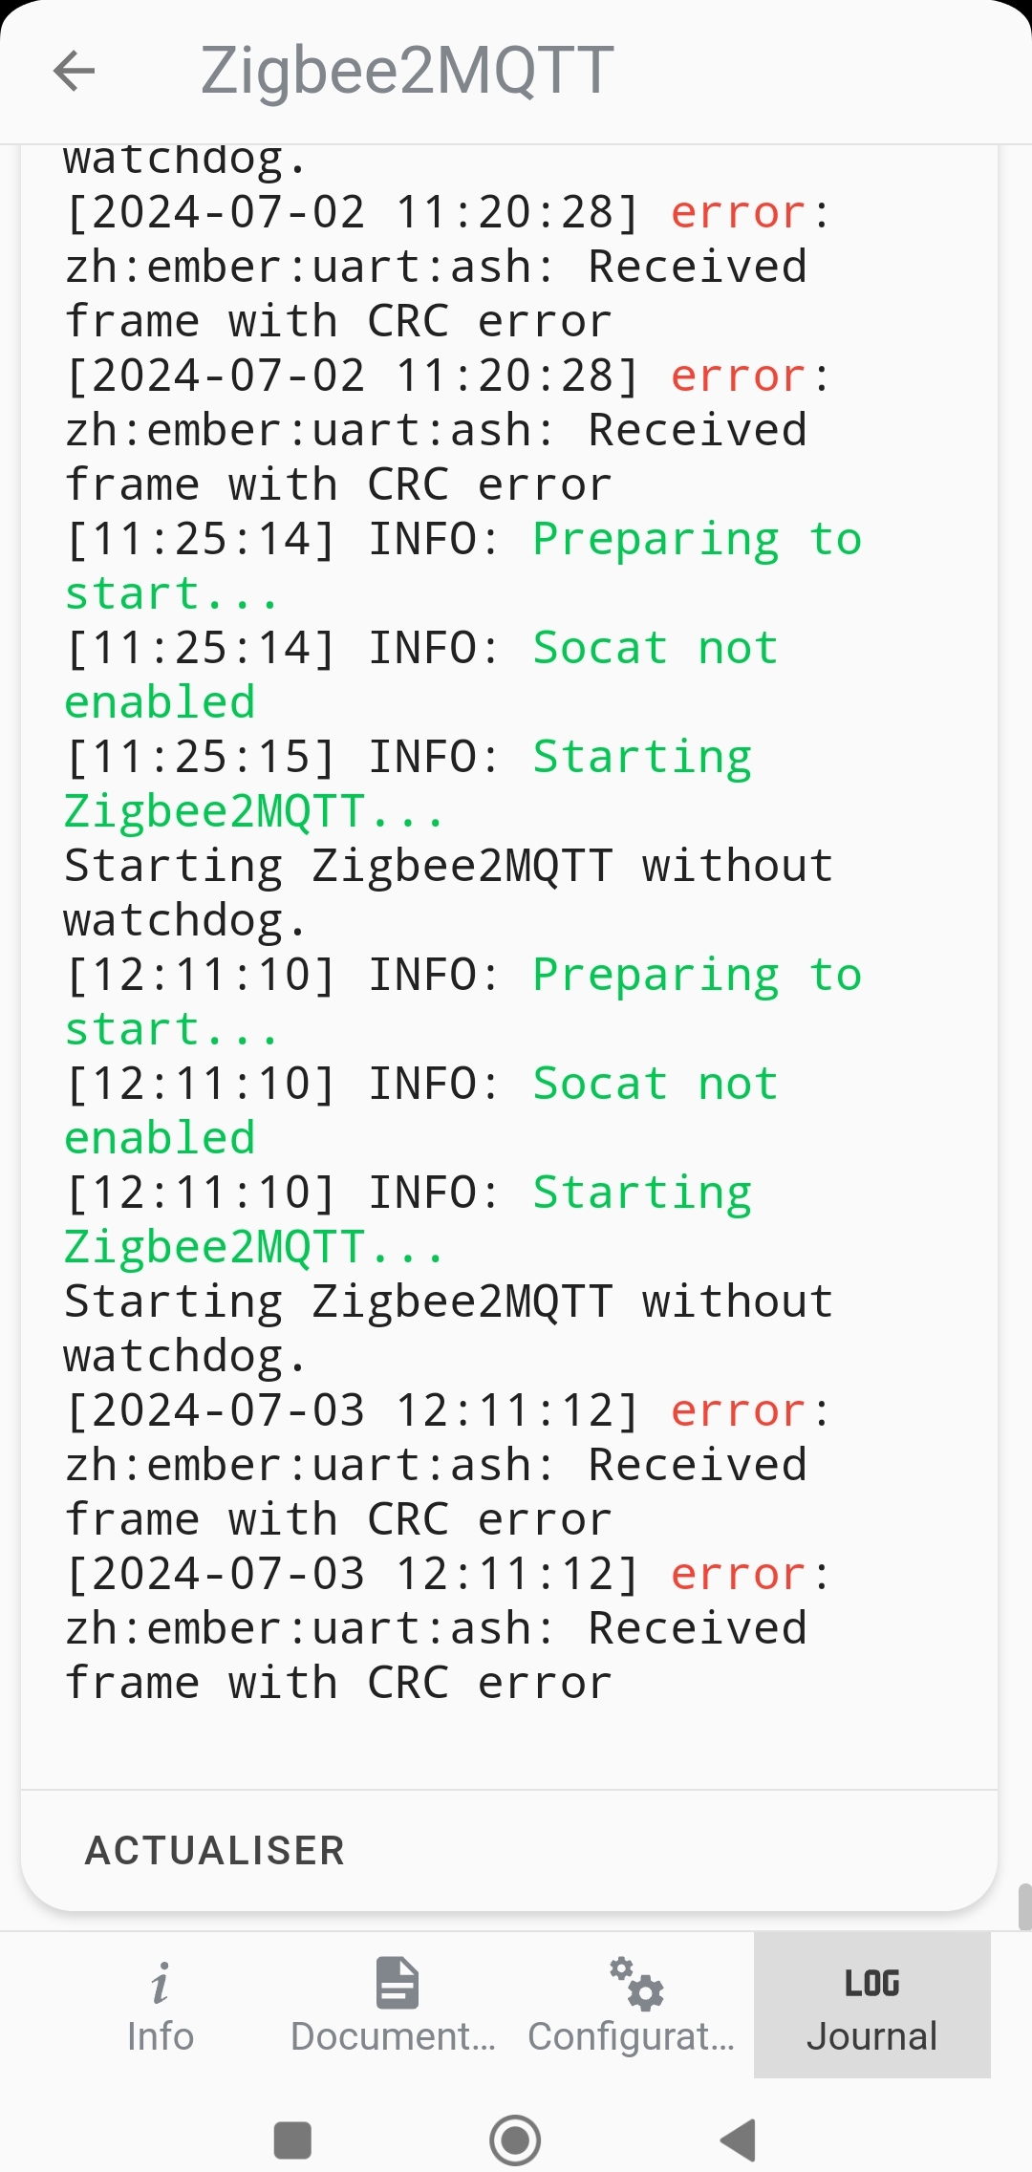Tap the document page icon for Documentation
Screen dimensions: 1032x2172
click(x=398, y=1983)
